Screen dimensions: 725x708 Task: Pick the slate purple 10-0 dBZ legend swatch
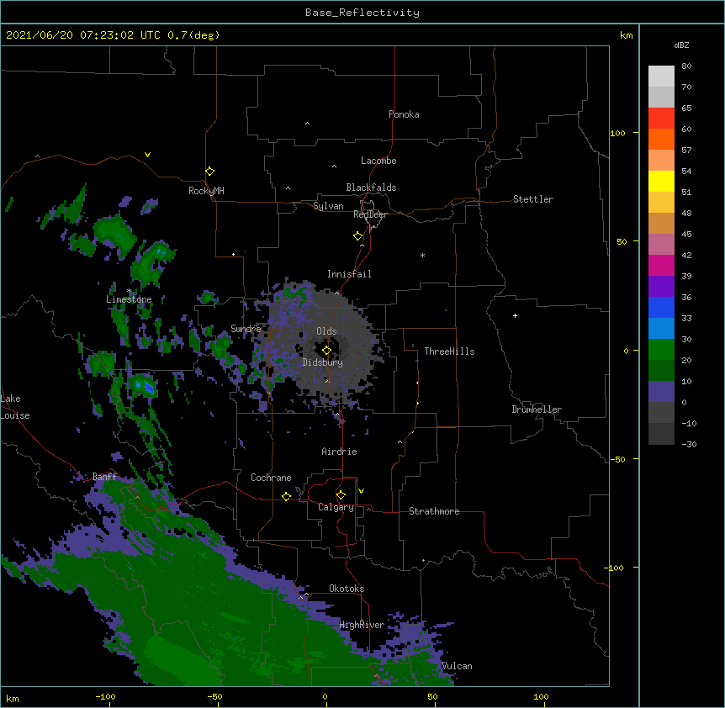(661, 392)
